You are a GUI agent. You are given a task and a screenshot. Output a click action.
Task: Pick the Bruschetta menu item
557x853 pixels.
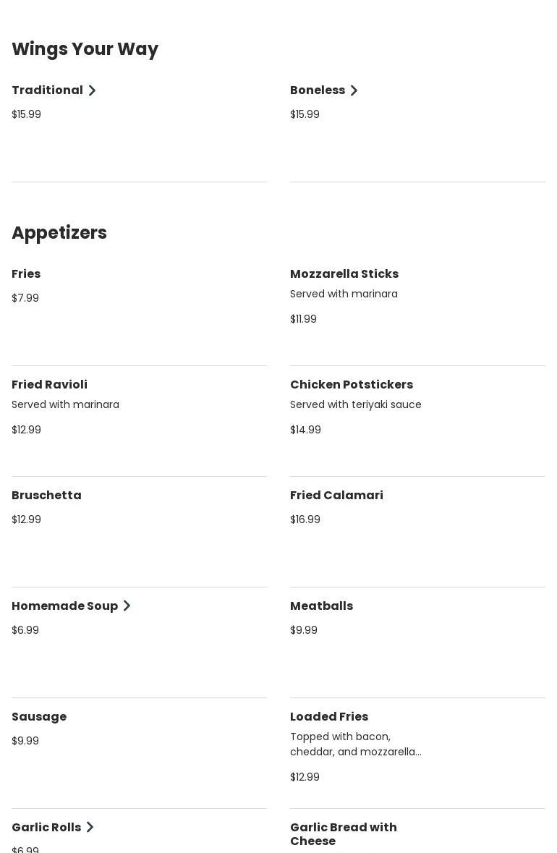point(46,496)
